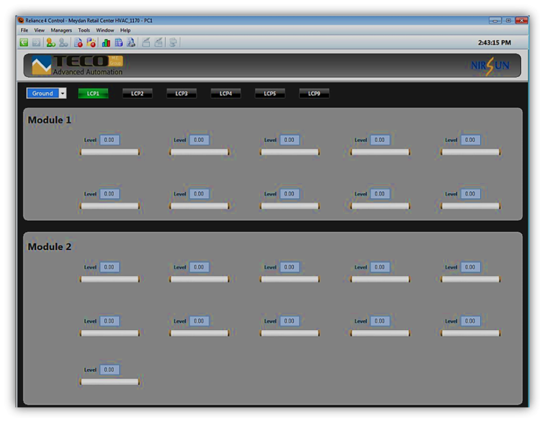The height and width of the screenshot is (423, 545).
Task: Open the View menu
Action: pyautogui.click(x=39, y=30)
